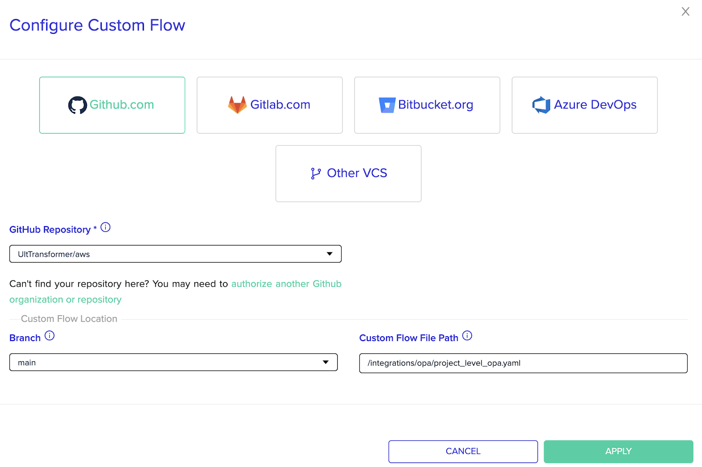Open the Branch dropdown showing main
The image size is (702, 467).
(x=173, y=362)
